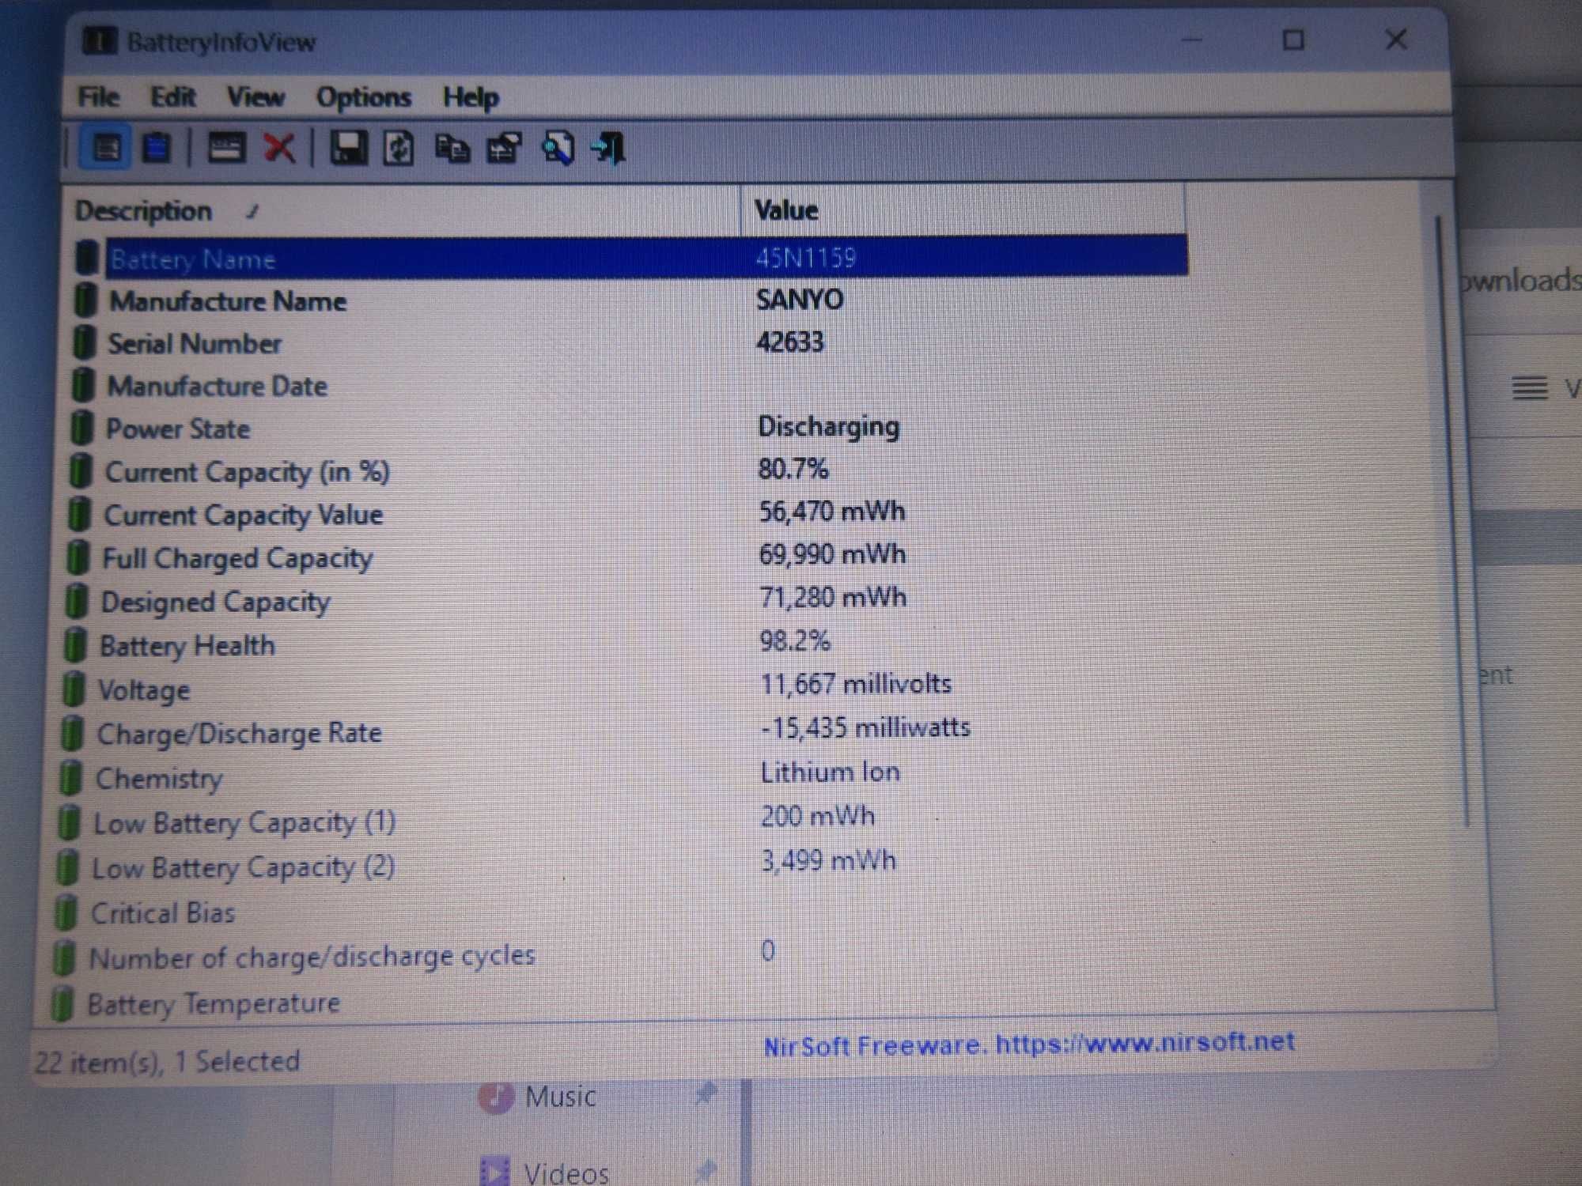Click the 45N1159 value cell
1582x1186 pixels.
point(806,258)
